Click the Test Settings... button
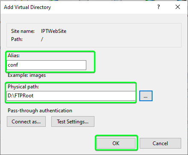Viewport: 188px width, 155px height. coord(73,122)
